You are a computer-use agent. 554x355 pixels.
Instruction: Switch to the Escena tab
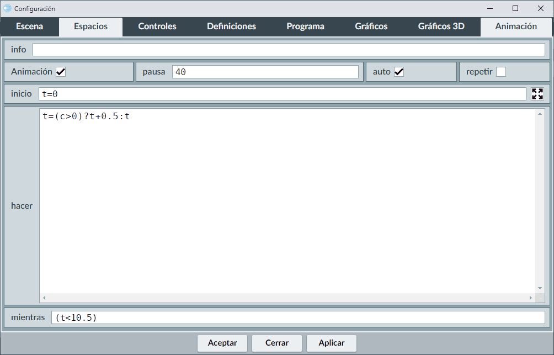29,27
